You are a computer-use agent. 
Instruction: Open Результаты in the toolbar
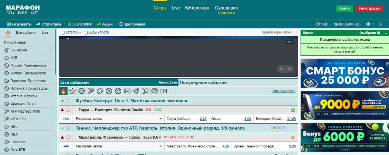pos(19,24)
